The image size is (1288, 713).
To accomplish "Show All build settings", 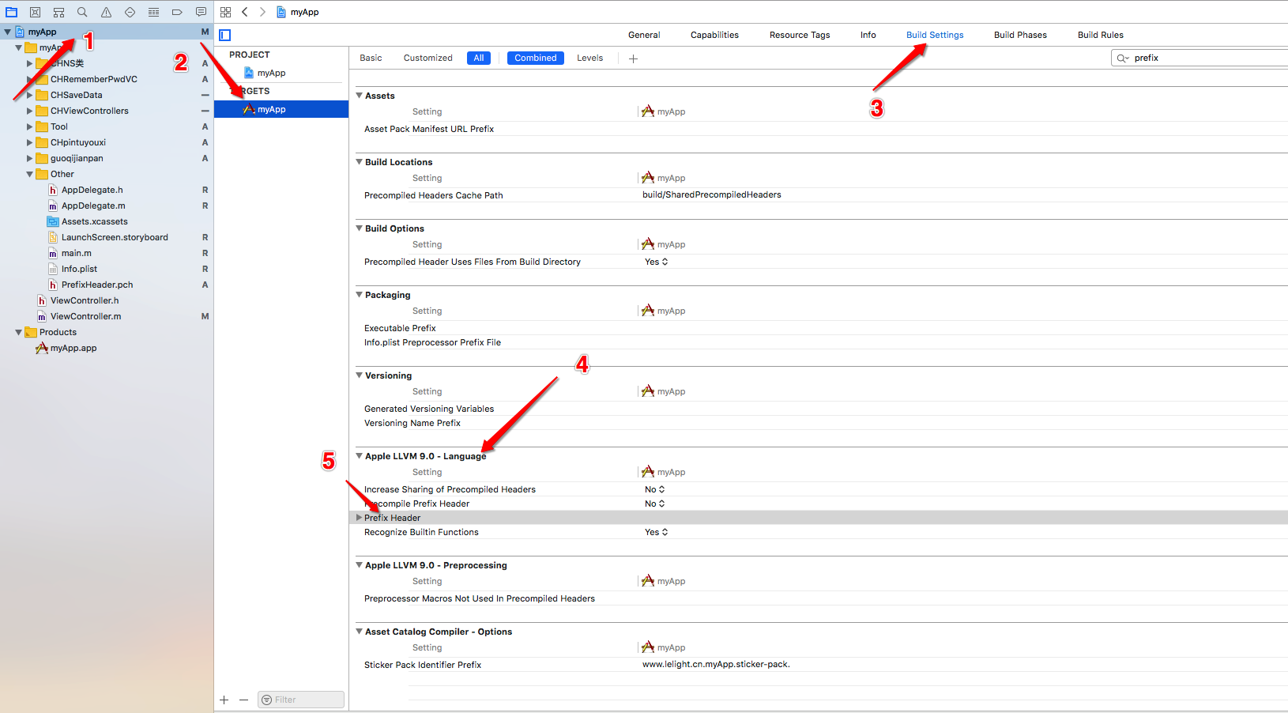I will point(479,58).
